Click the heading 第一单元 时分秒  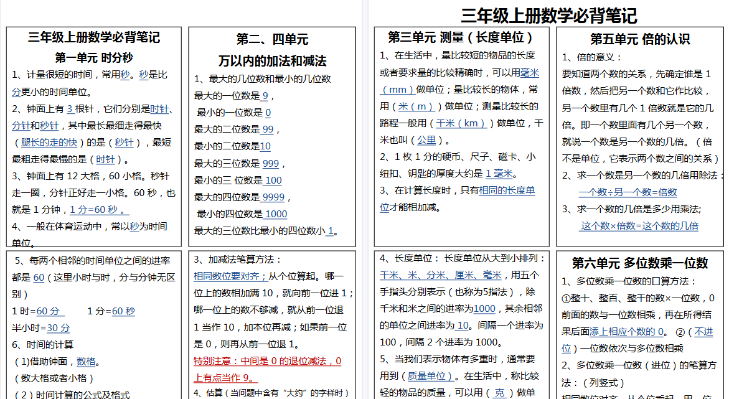coord(93,57)
